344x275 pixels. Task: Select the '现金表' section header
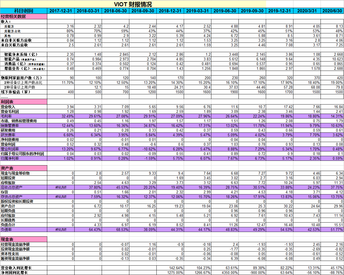click(23, 239)
